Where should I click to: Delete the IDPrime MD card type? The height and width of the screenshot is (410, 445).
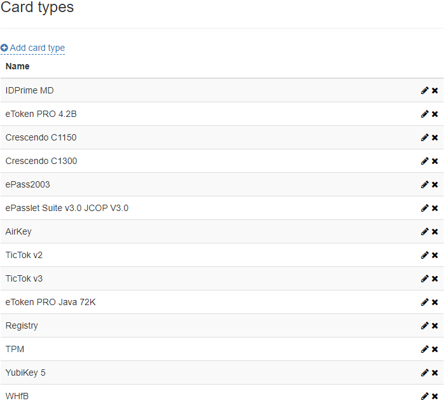pos(435,90)
